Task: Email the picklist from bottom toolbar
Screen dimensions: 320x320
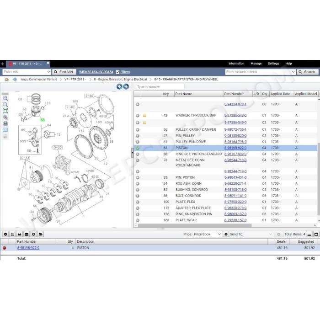Action: click(27, 234)
